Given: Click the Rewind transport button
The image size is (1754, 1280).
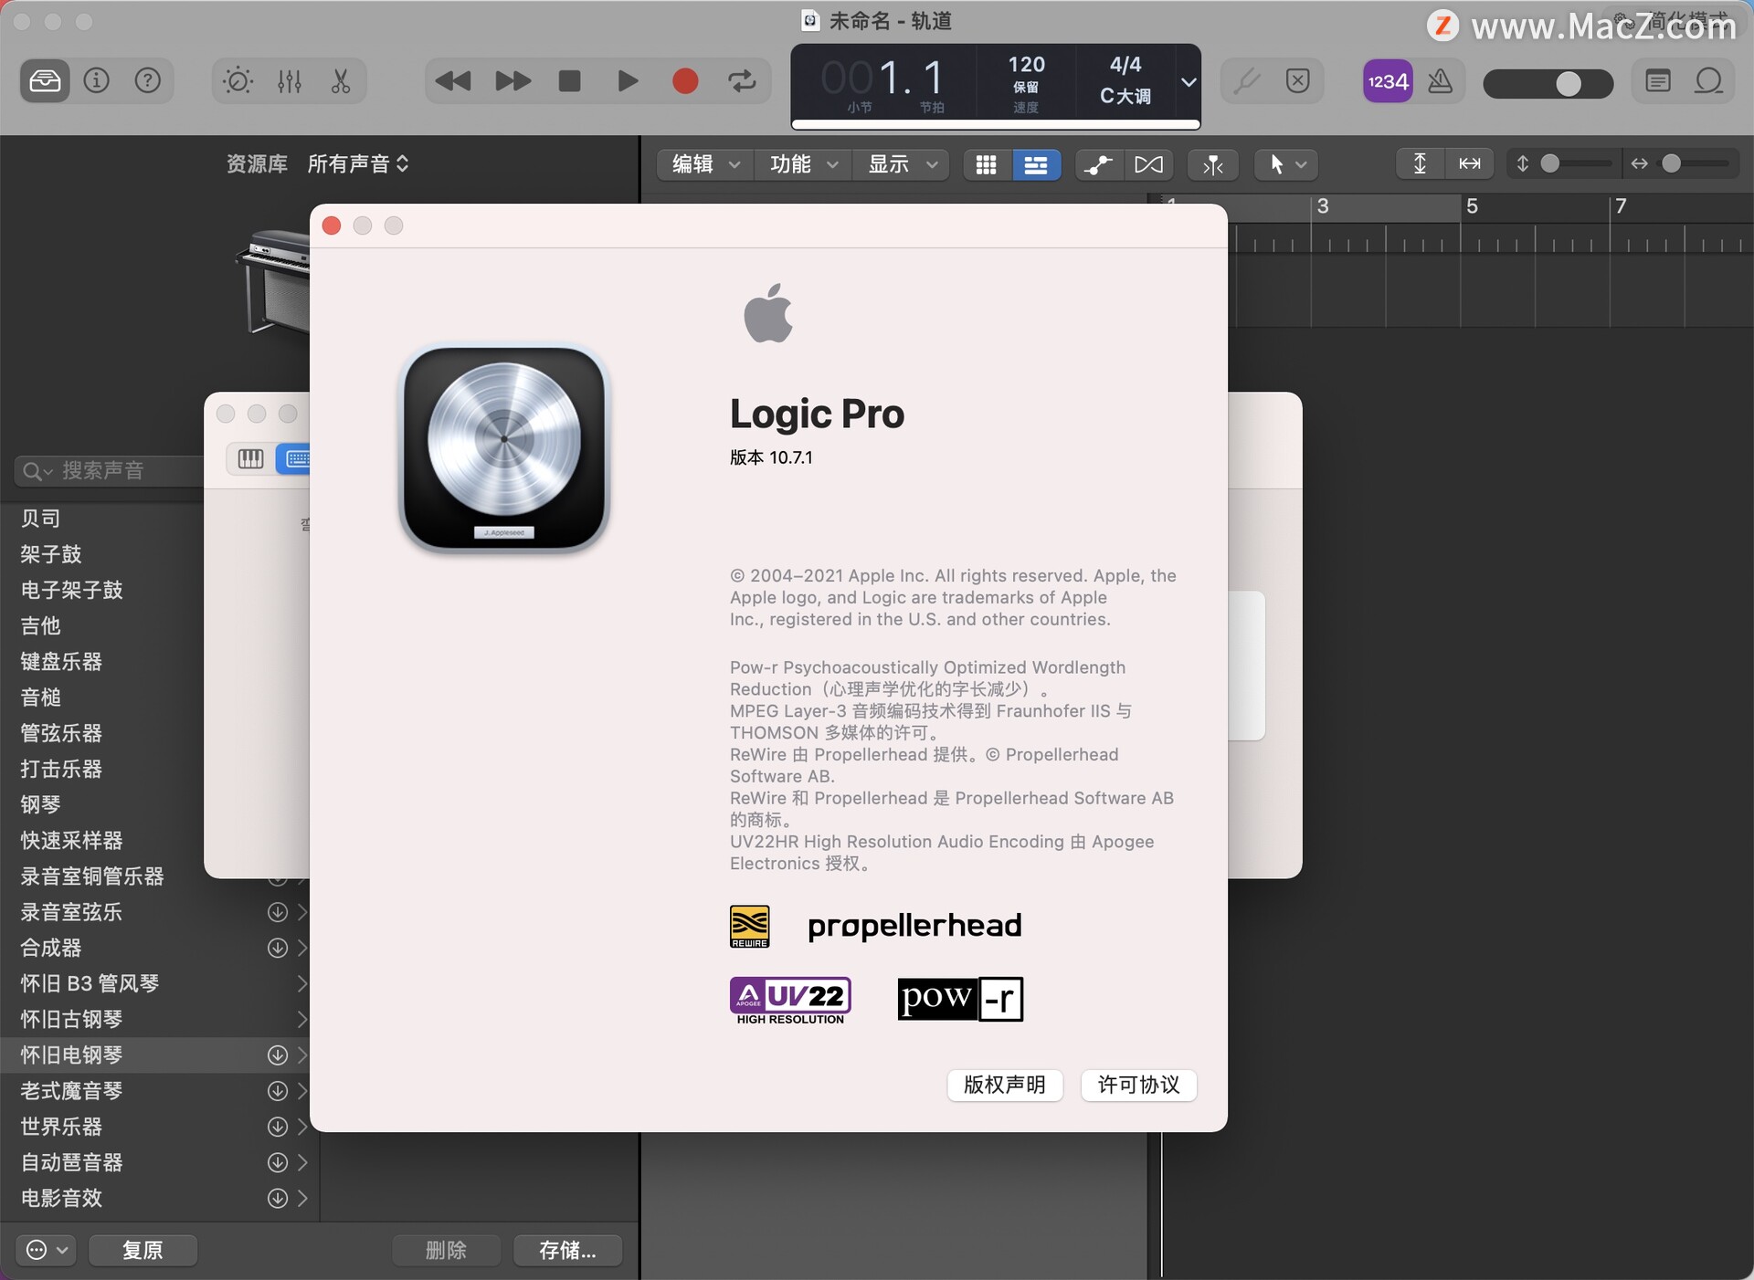Looking at the screenshot, I should (452, 81).
